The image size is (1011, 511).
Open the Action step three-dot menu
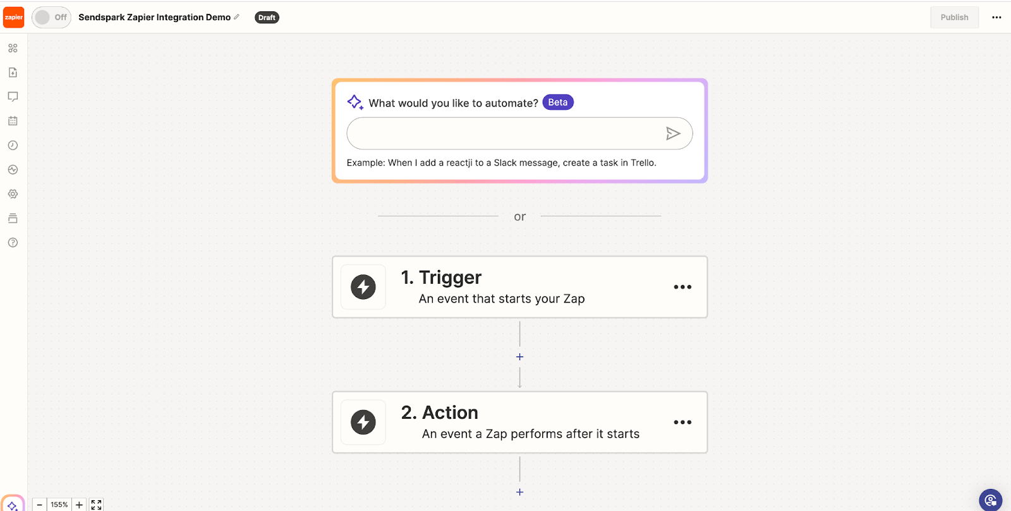coord(682,422)
